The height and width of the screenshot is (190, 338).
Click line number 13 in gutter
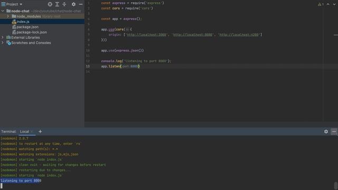pyautogui.click(x=88, y=66)
